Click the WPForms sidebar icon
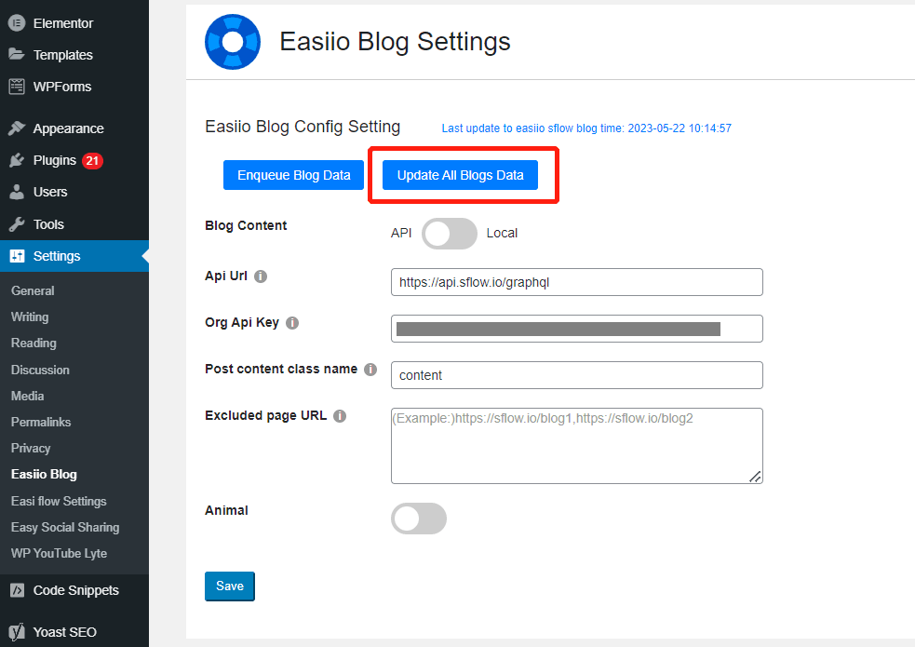Image resolution: width=915 pixels, height=647 pixels. point(17,87)
